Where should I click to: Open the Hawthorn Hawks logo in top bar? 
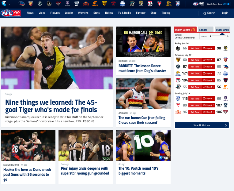[104, 4]
